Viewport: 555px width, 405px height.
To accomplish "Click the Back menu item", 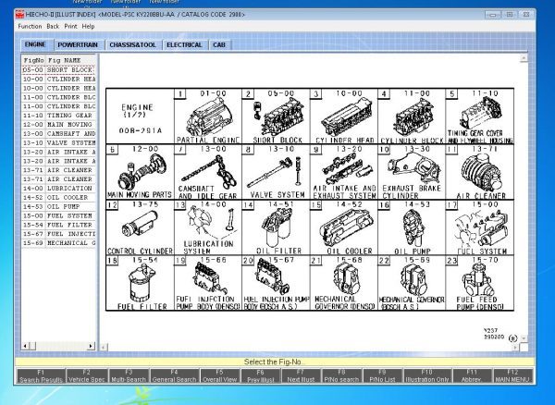I will point(53,26).
